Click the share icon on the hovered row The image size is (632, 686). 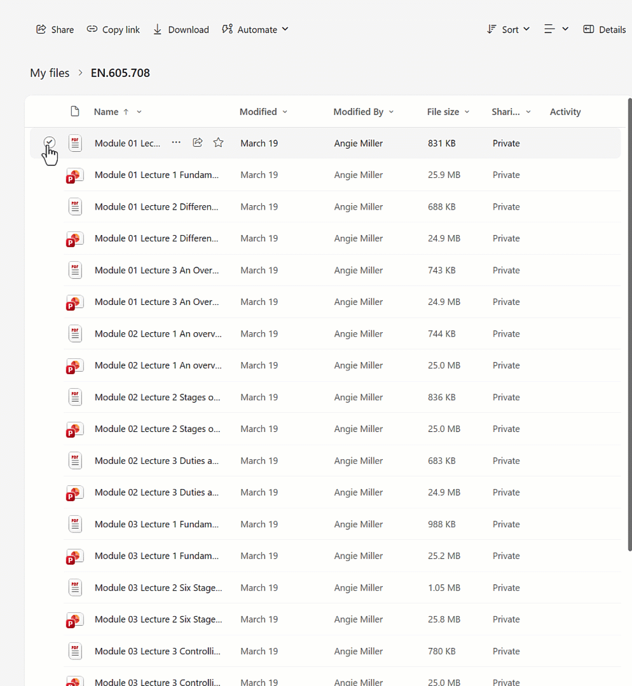tap(198, 143)
